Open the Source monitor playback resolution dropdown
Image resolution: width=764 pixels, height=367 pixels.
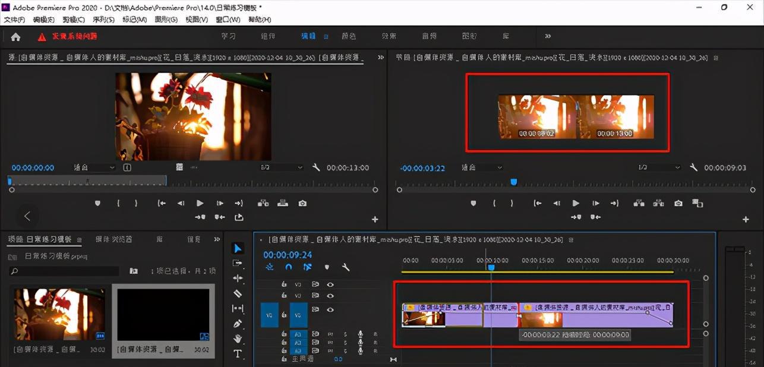pos(282,168)
